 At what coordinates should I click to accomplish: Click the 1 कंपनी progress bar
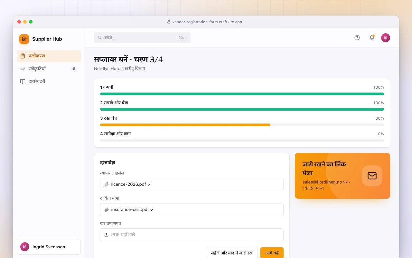tap(242, 94)
